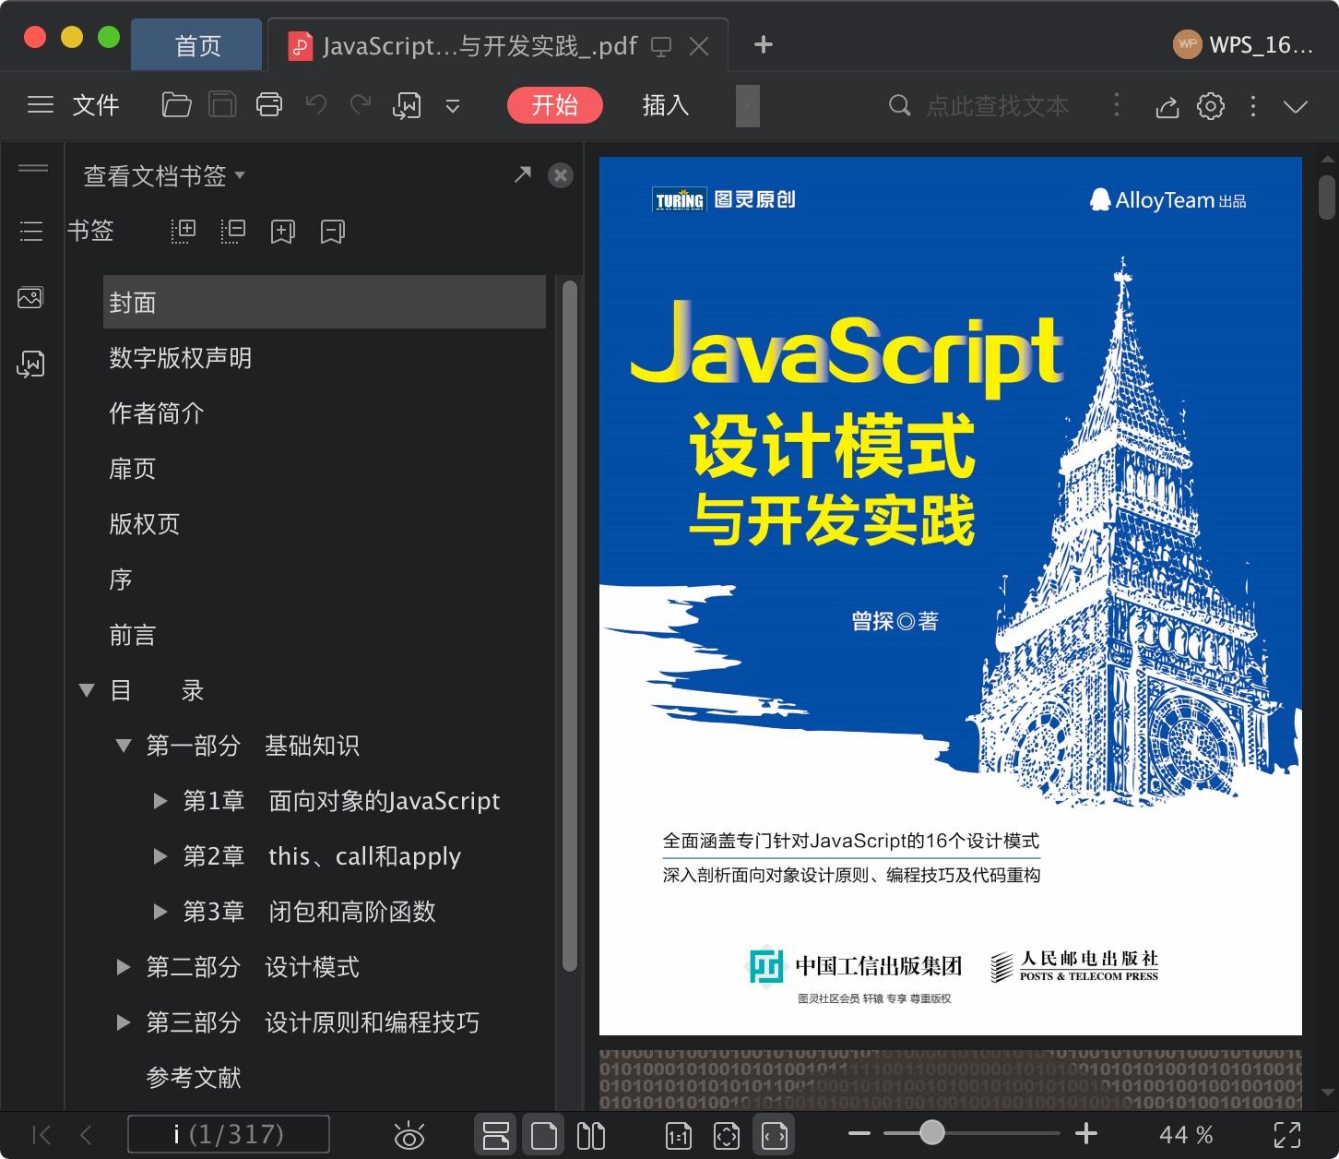
Task: Toggle the sidebar drag handle at top
Action: [32, 167]
